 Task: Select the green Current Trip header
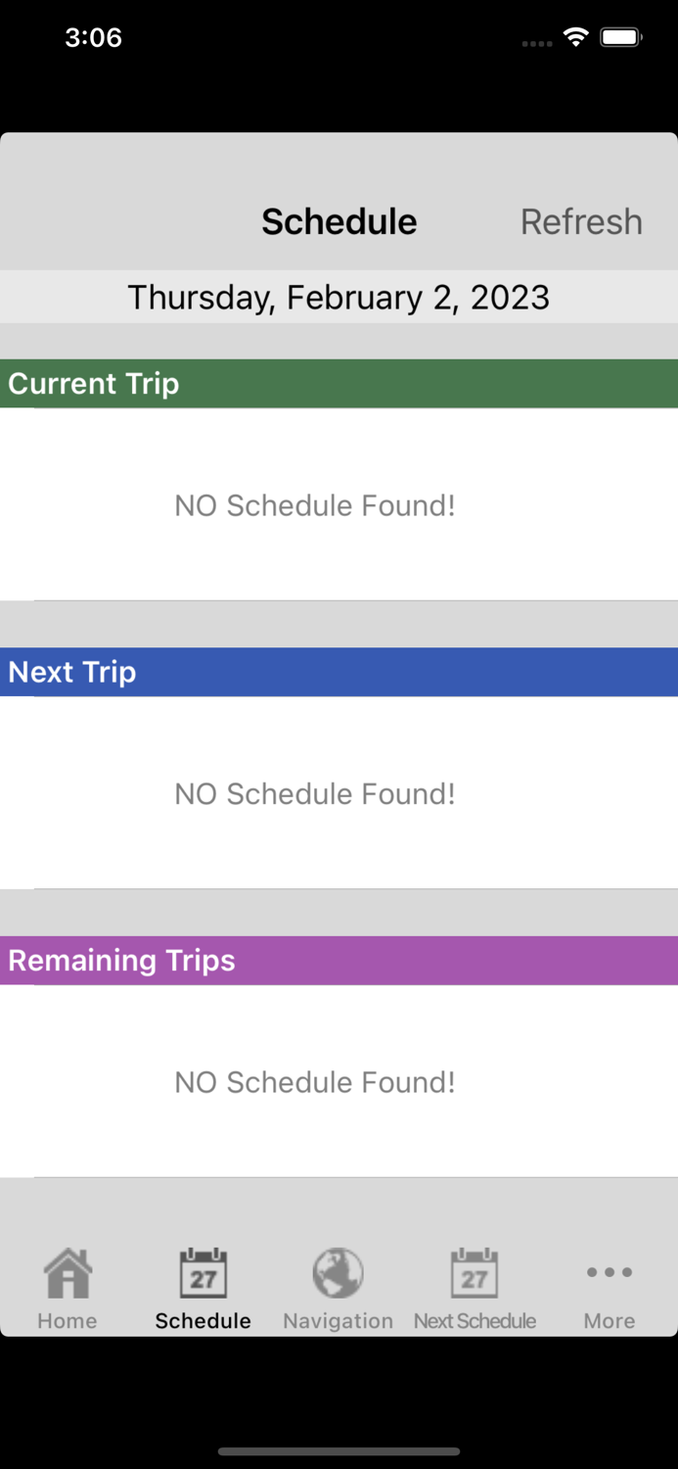pos(339,383)
